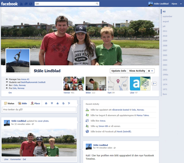Screen dimensions: 184x163
Task: Jump to 2011 on the timeline
Action: tap(165, 31)
